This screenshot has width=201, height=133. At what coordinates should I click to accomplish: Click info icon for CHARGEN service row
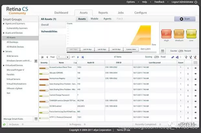point(188,102)
